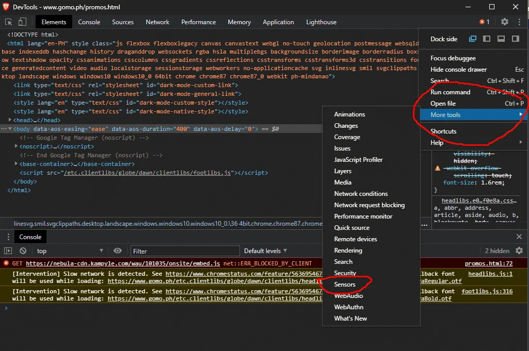This screenshot has height=351, width=529.
Task: Open Sensors tool from submenu
Action: tap(371, 285)
